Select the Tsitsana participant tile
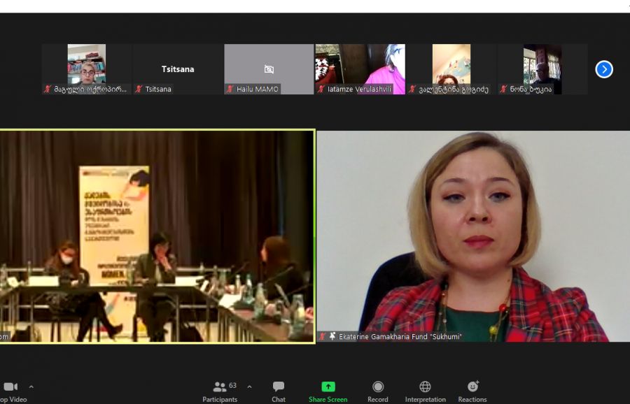This screenshot has width=630, height=404. (x=178, y=68)
